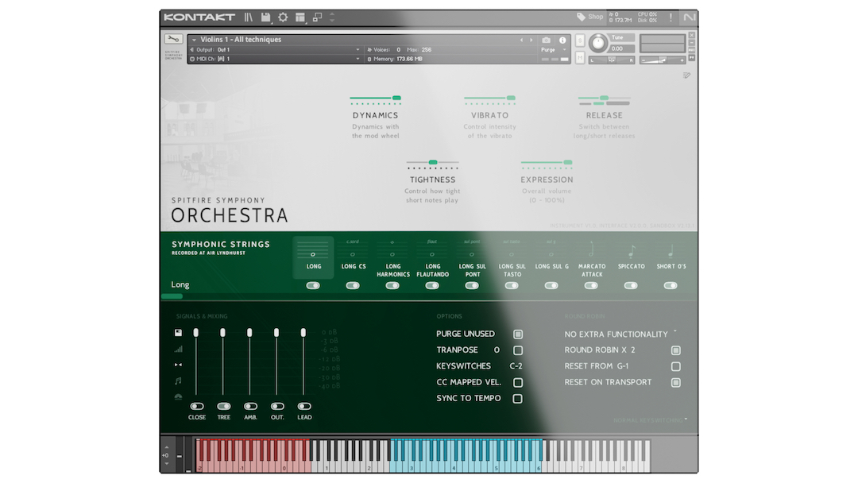The width and height of the screenshot is (858, 483).
Task: Open the Normal Keyswitching dropdown
Action: click(650, 419)
